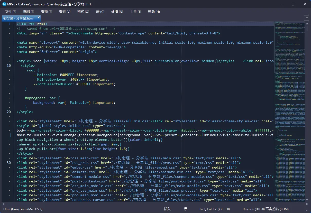This screenshot has width=311, height=213.
Task: Open the 编辑(E) menu
Action: pos(29,12)
